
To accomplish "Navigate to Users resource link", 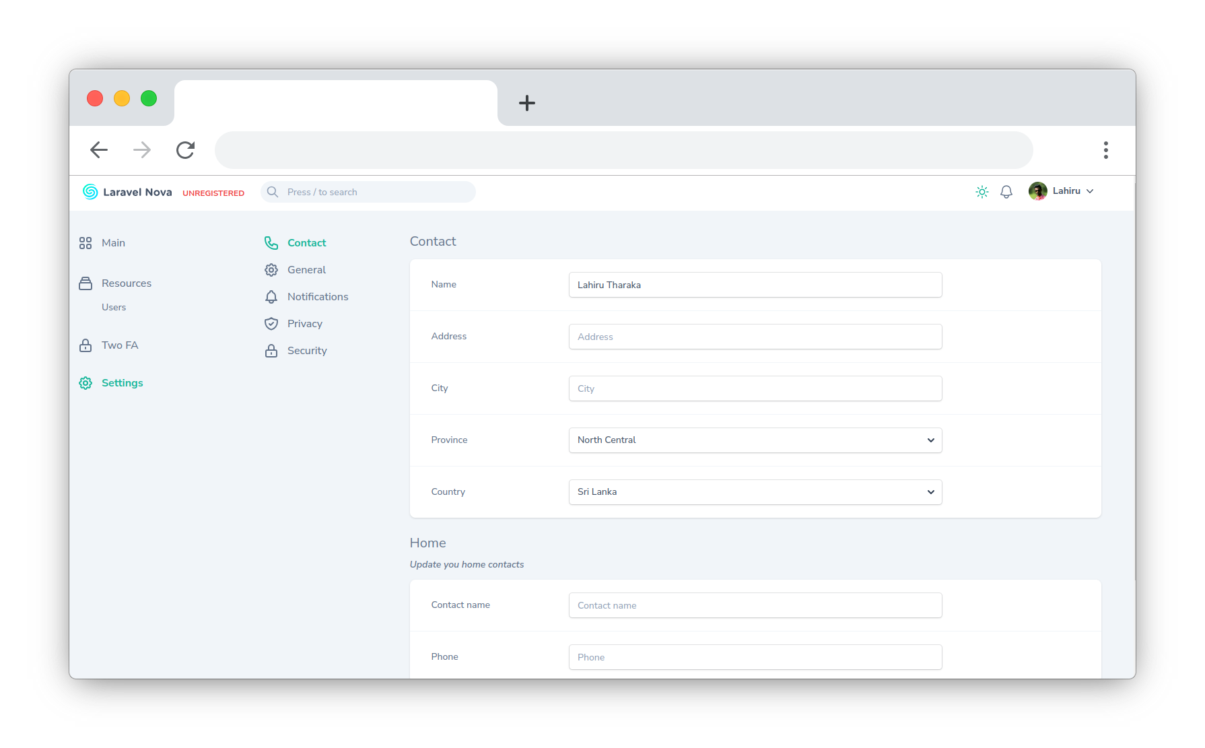I will tap(114, 307).
